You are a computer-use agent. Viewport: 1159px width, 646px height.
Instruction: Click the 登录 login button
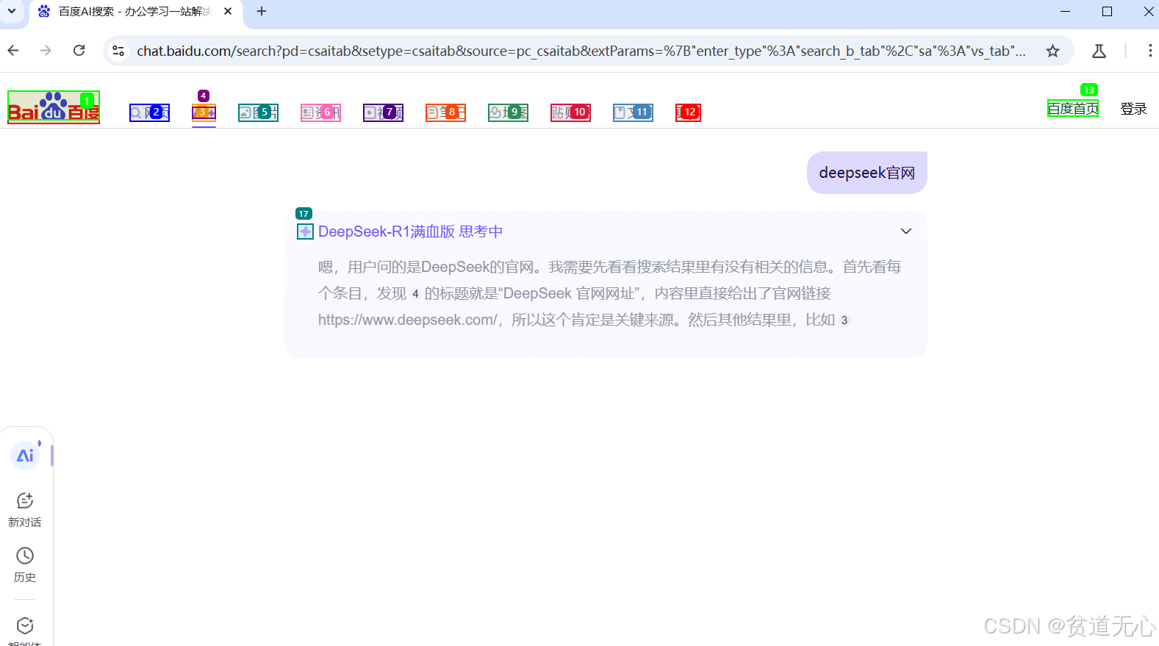point(1133,109)
